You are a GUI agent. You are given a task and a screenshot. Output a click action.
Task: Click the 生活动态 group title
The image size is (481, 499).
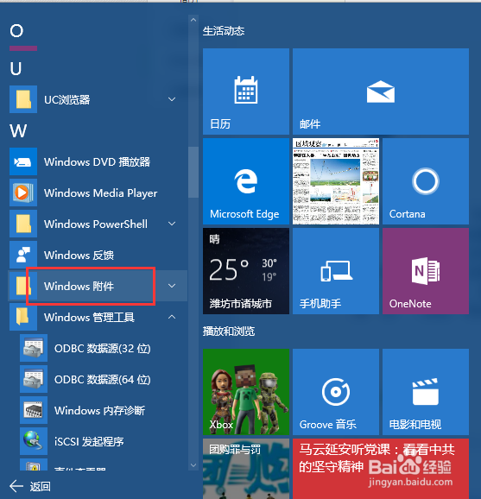pos(224,31)
